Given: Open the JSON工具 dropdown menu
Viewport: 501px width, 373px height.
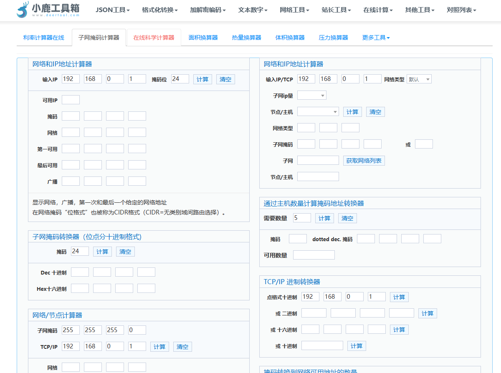Looking at the screenshot, I should (113, 10).
